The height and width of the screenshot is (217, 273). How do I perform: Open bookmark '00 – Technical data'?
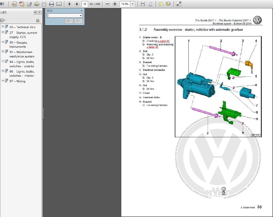pyautogui.click(x=22, y=27)
